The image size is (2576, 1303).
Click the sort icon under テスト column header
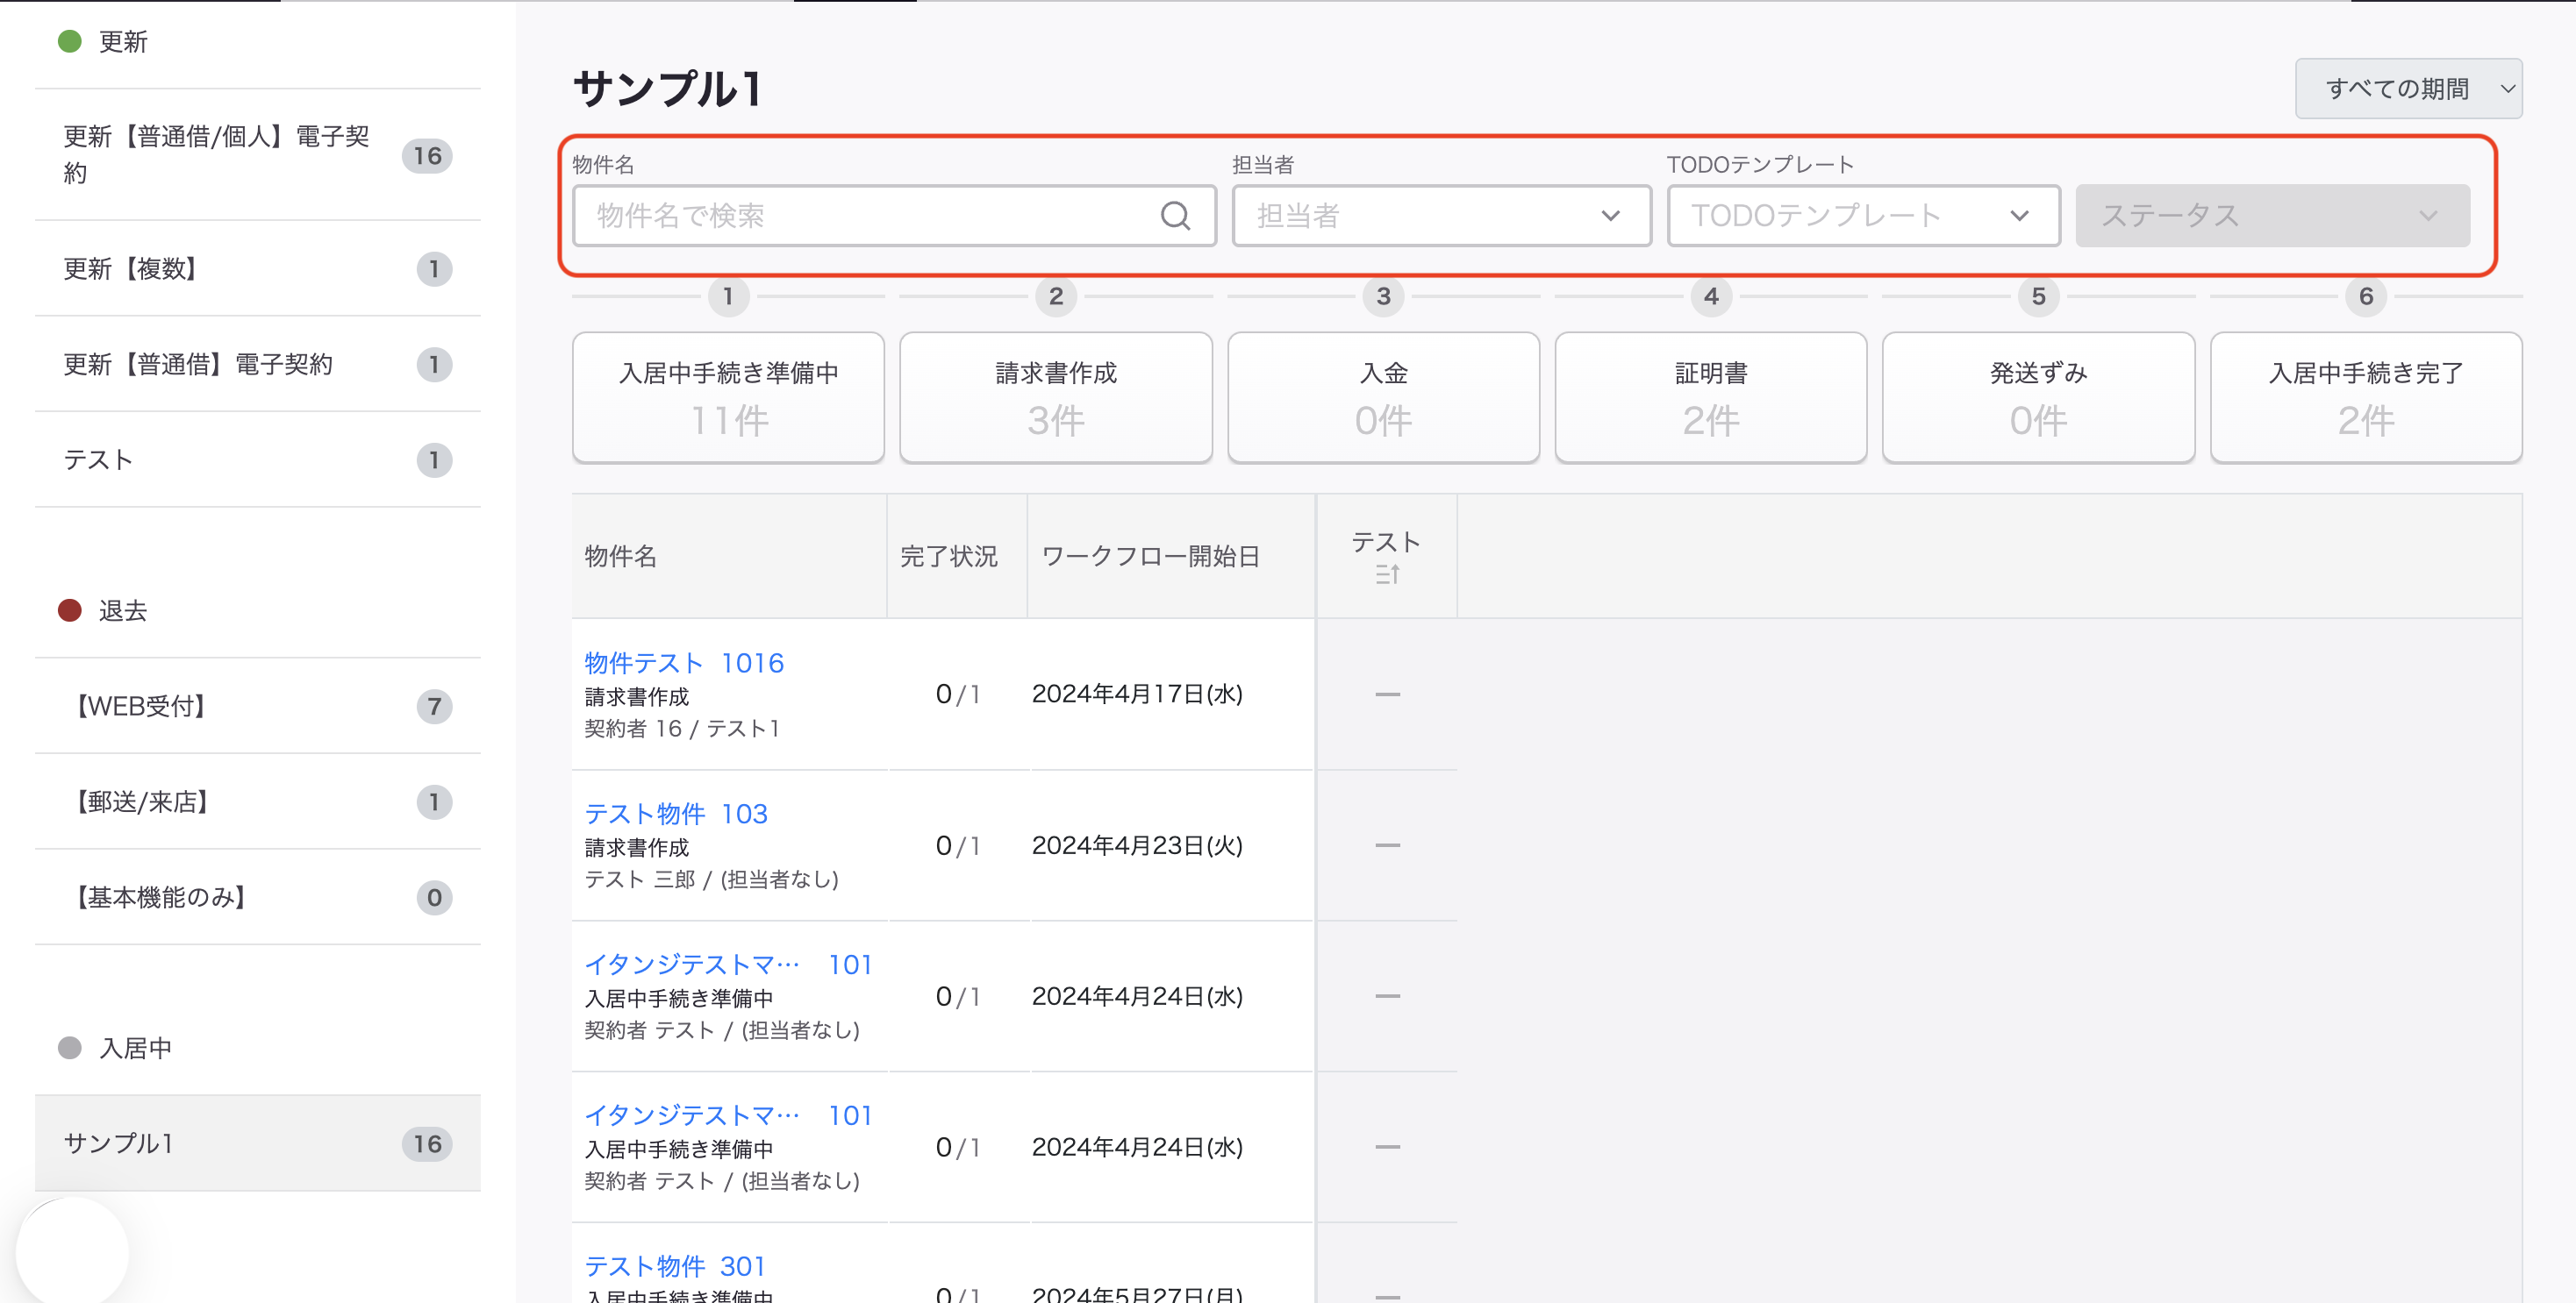pos(1386,574)
